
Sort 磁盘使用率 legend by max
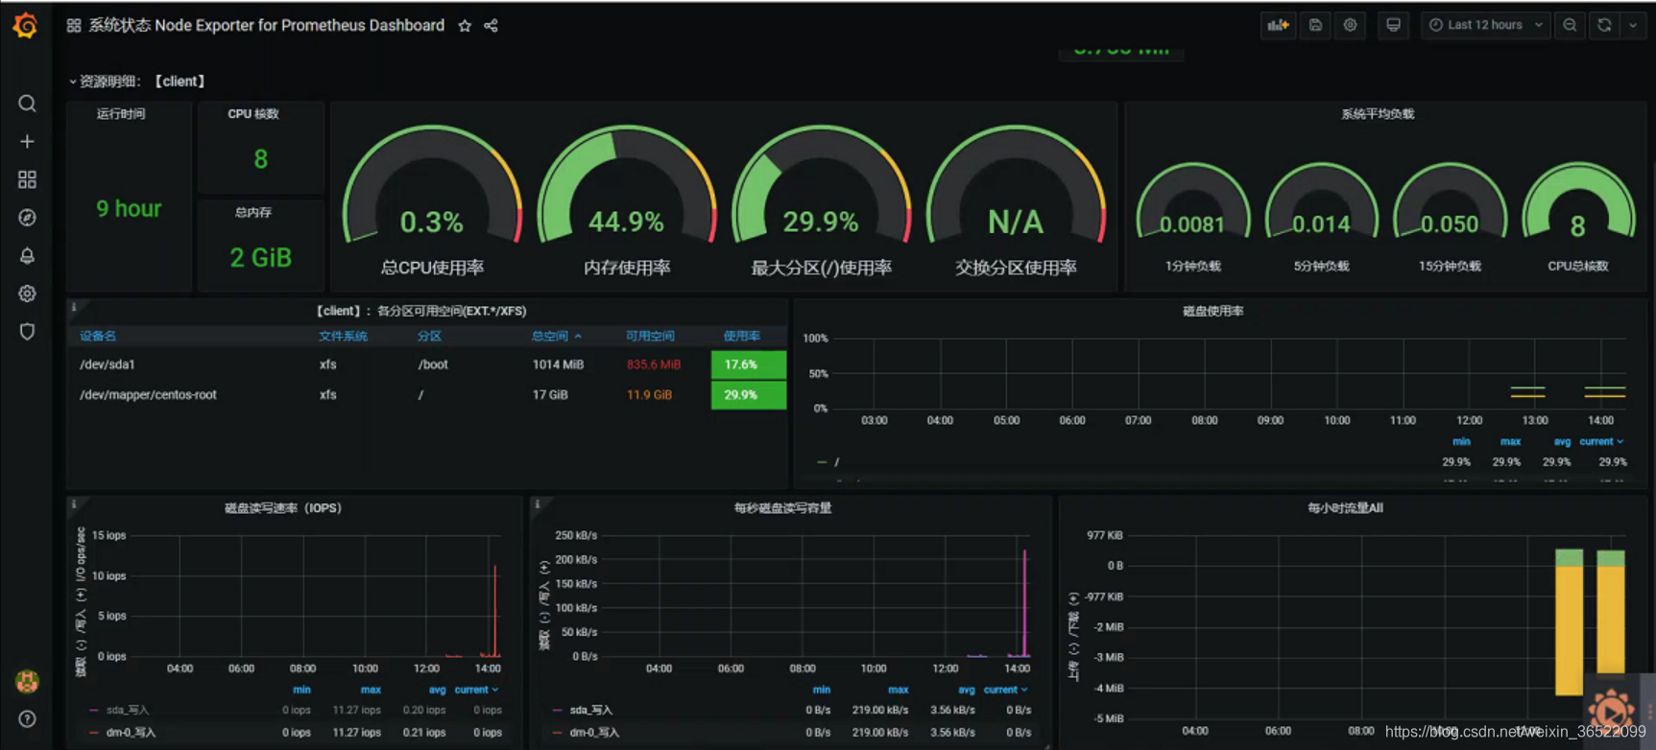tap(1510, 441)
